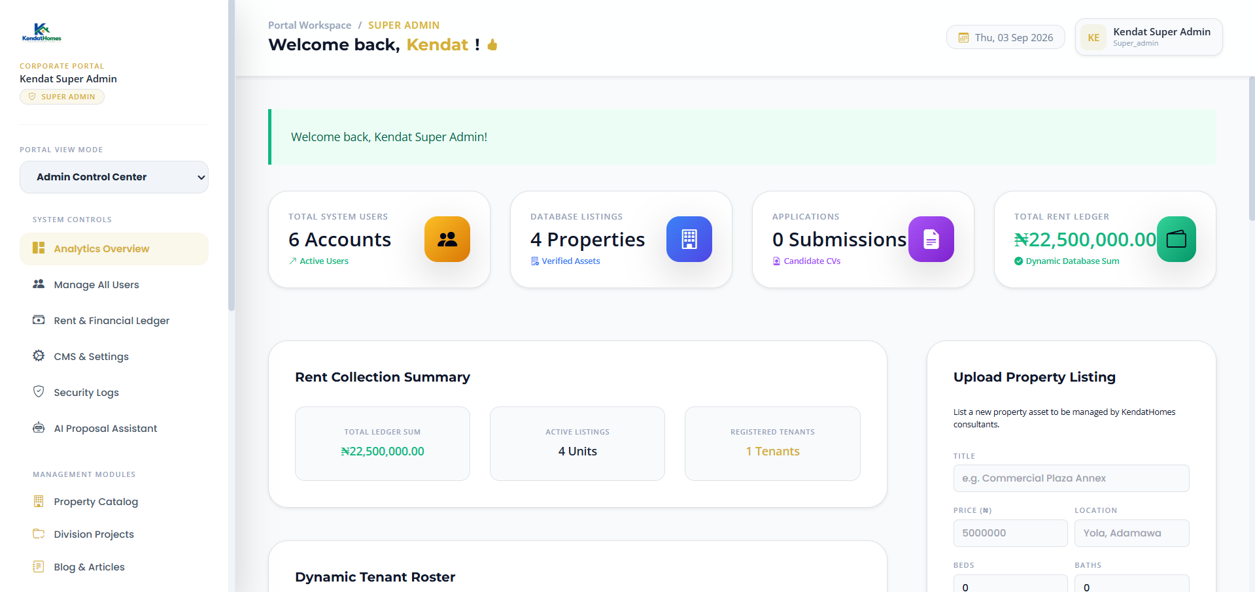1255x592 pixels.
Task: Navigate to Division Projects
Action: pyautogui.click(x=114, y=534)
